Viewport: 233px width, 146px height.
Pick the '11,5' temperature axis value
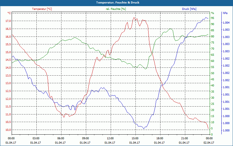coord(8,107)
